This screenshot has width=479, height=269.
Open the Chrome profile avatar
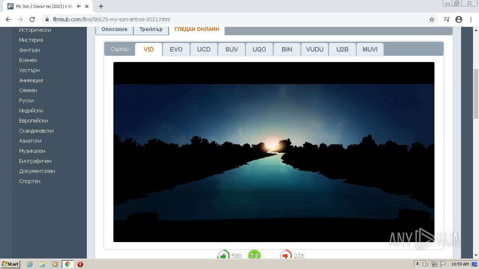pyautogui.click(x=459, y=19)
